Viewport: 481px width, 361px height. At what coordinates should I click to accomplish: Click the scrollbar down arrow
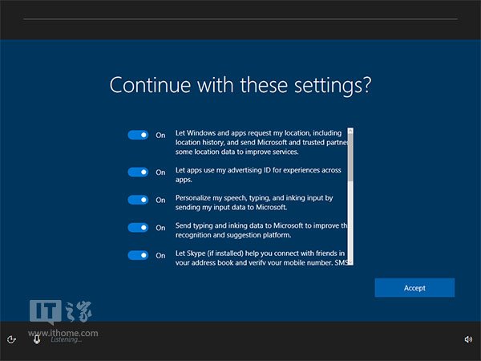pos(350,262)
